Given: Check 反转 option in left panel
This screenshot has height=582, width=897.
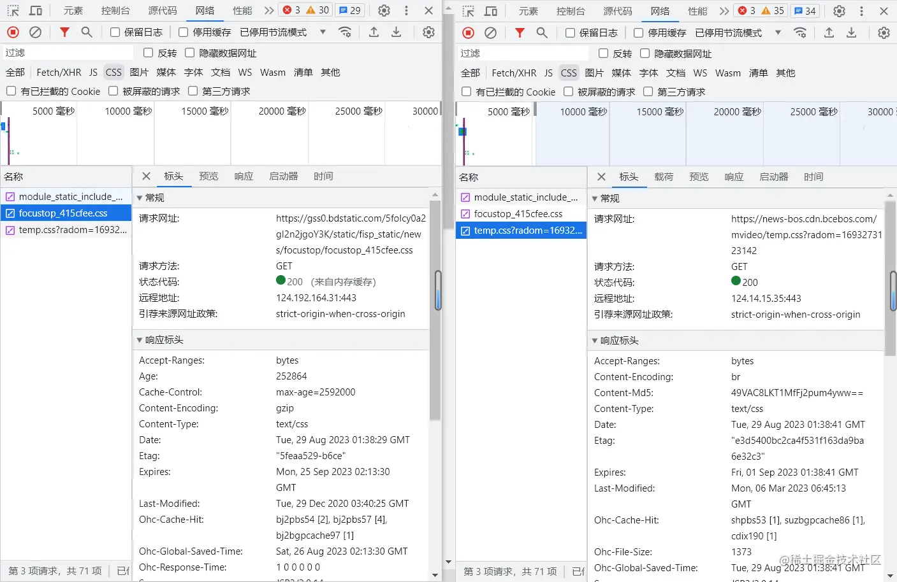Looking at the screenshot, I should coord(149,53).
